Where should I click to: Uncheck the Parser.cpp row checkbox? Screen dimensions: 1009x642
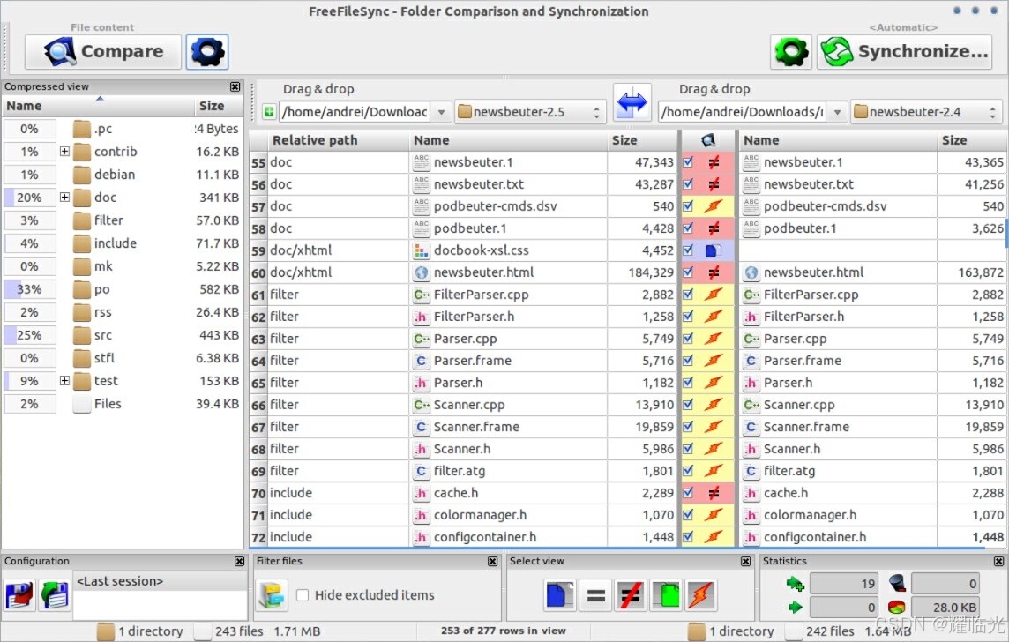tap(689, 339)
